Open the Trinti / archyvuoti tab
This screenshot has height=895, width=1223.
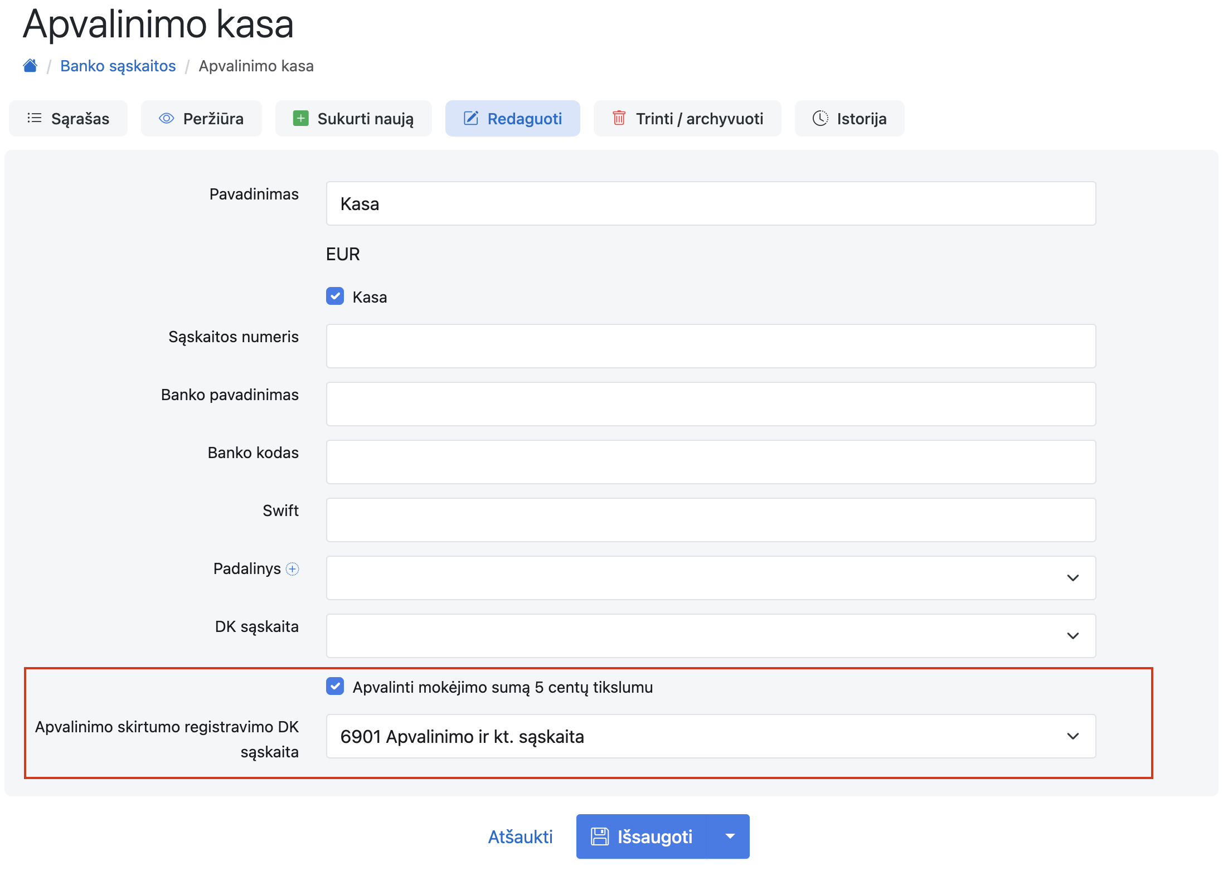(x=687, y=118)
